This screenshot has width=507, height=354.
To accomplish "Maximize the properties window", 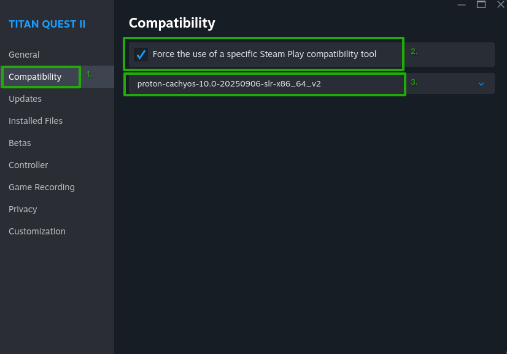I will 481,5.
